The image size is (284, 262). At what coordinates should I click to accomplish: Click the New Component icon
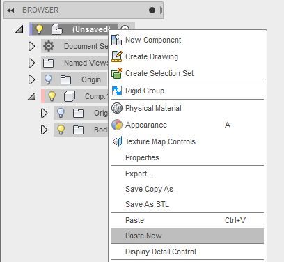coord(116,40)
